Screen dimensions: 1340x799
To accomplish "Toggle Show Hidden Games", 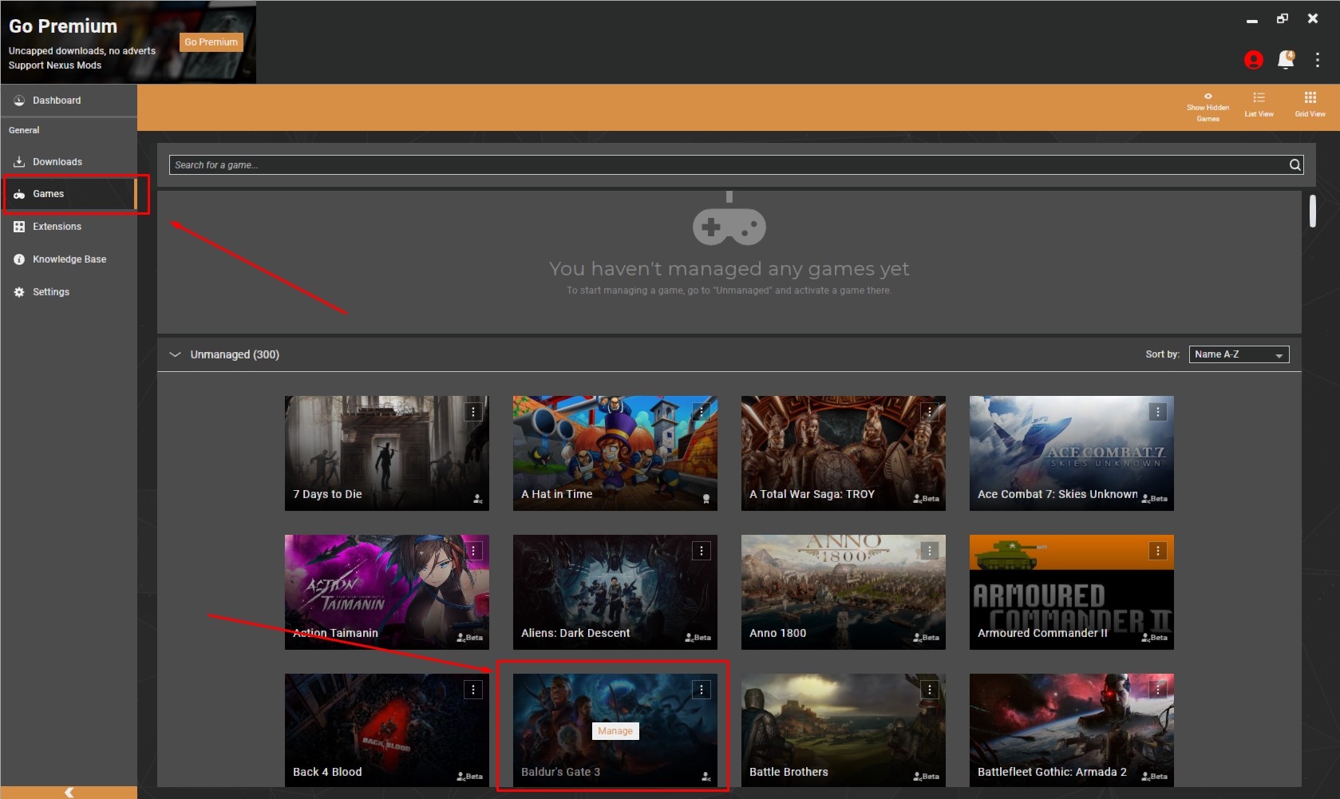I will tap(1208, 107).
